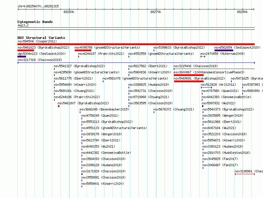Click red bar under nsv5461623
263x198 pixels.
[x=26, y=50]
